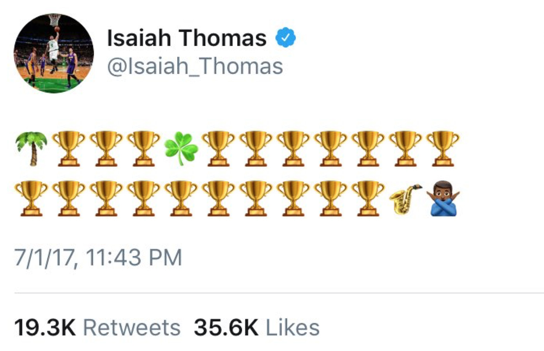Click the second trophy in the second row
544x351 pixels.
[69, 199]
